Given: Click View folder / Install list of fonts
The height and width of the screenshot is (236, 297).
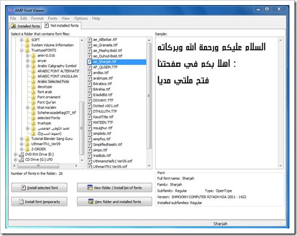Looking at the screenshot, I should [114, 187].
